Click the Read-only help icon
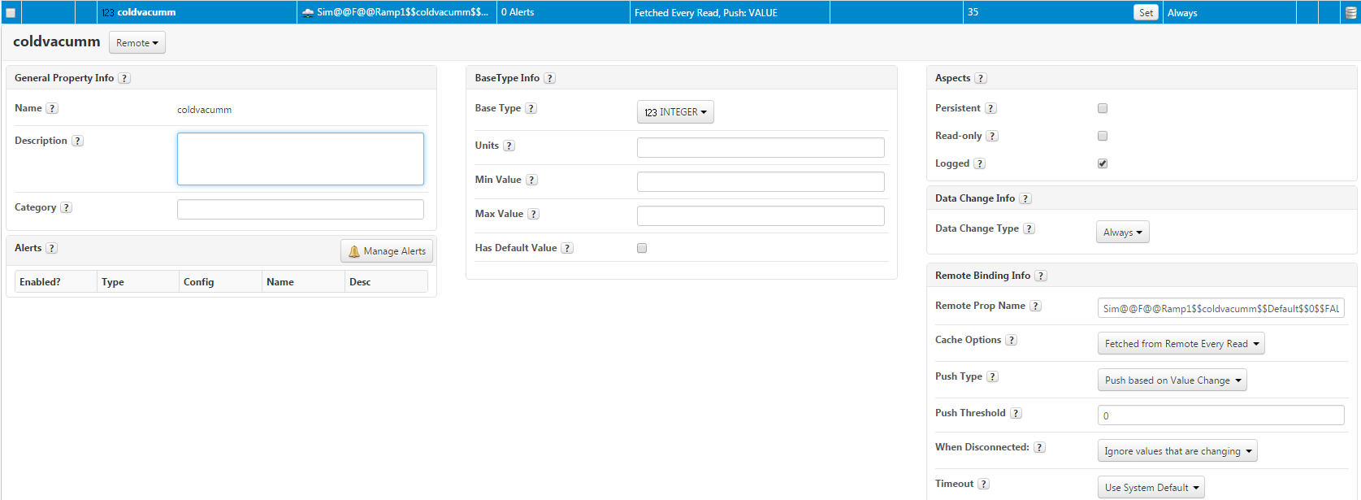Screen dimensions: 1361x500 (992, 136)
